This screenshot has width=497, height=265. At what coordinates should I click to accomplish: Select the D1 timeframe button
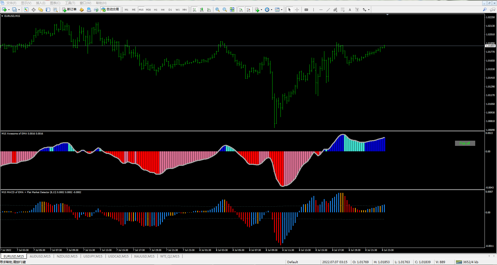(170, 10)
